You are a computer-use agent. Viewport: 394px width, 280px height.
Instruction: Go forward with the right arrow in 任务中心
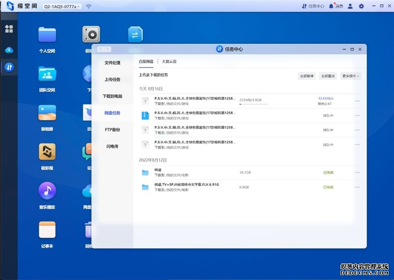(x=108, y=49)
